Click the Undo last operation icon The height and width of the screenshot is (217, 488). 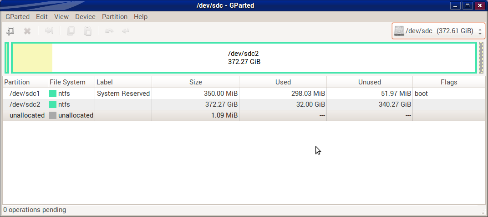tap(109, 31)
